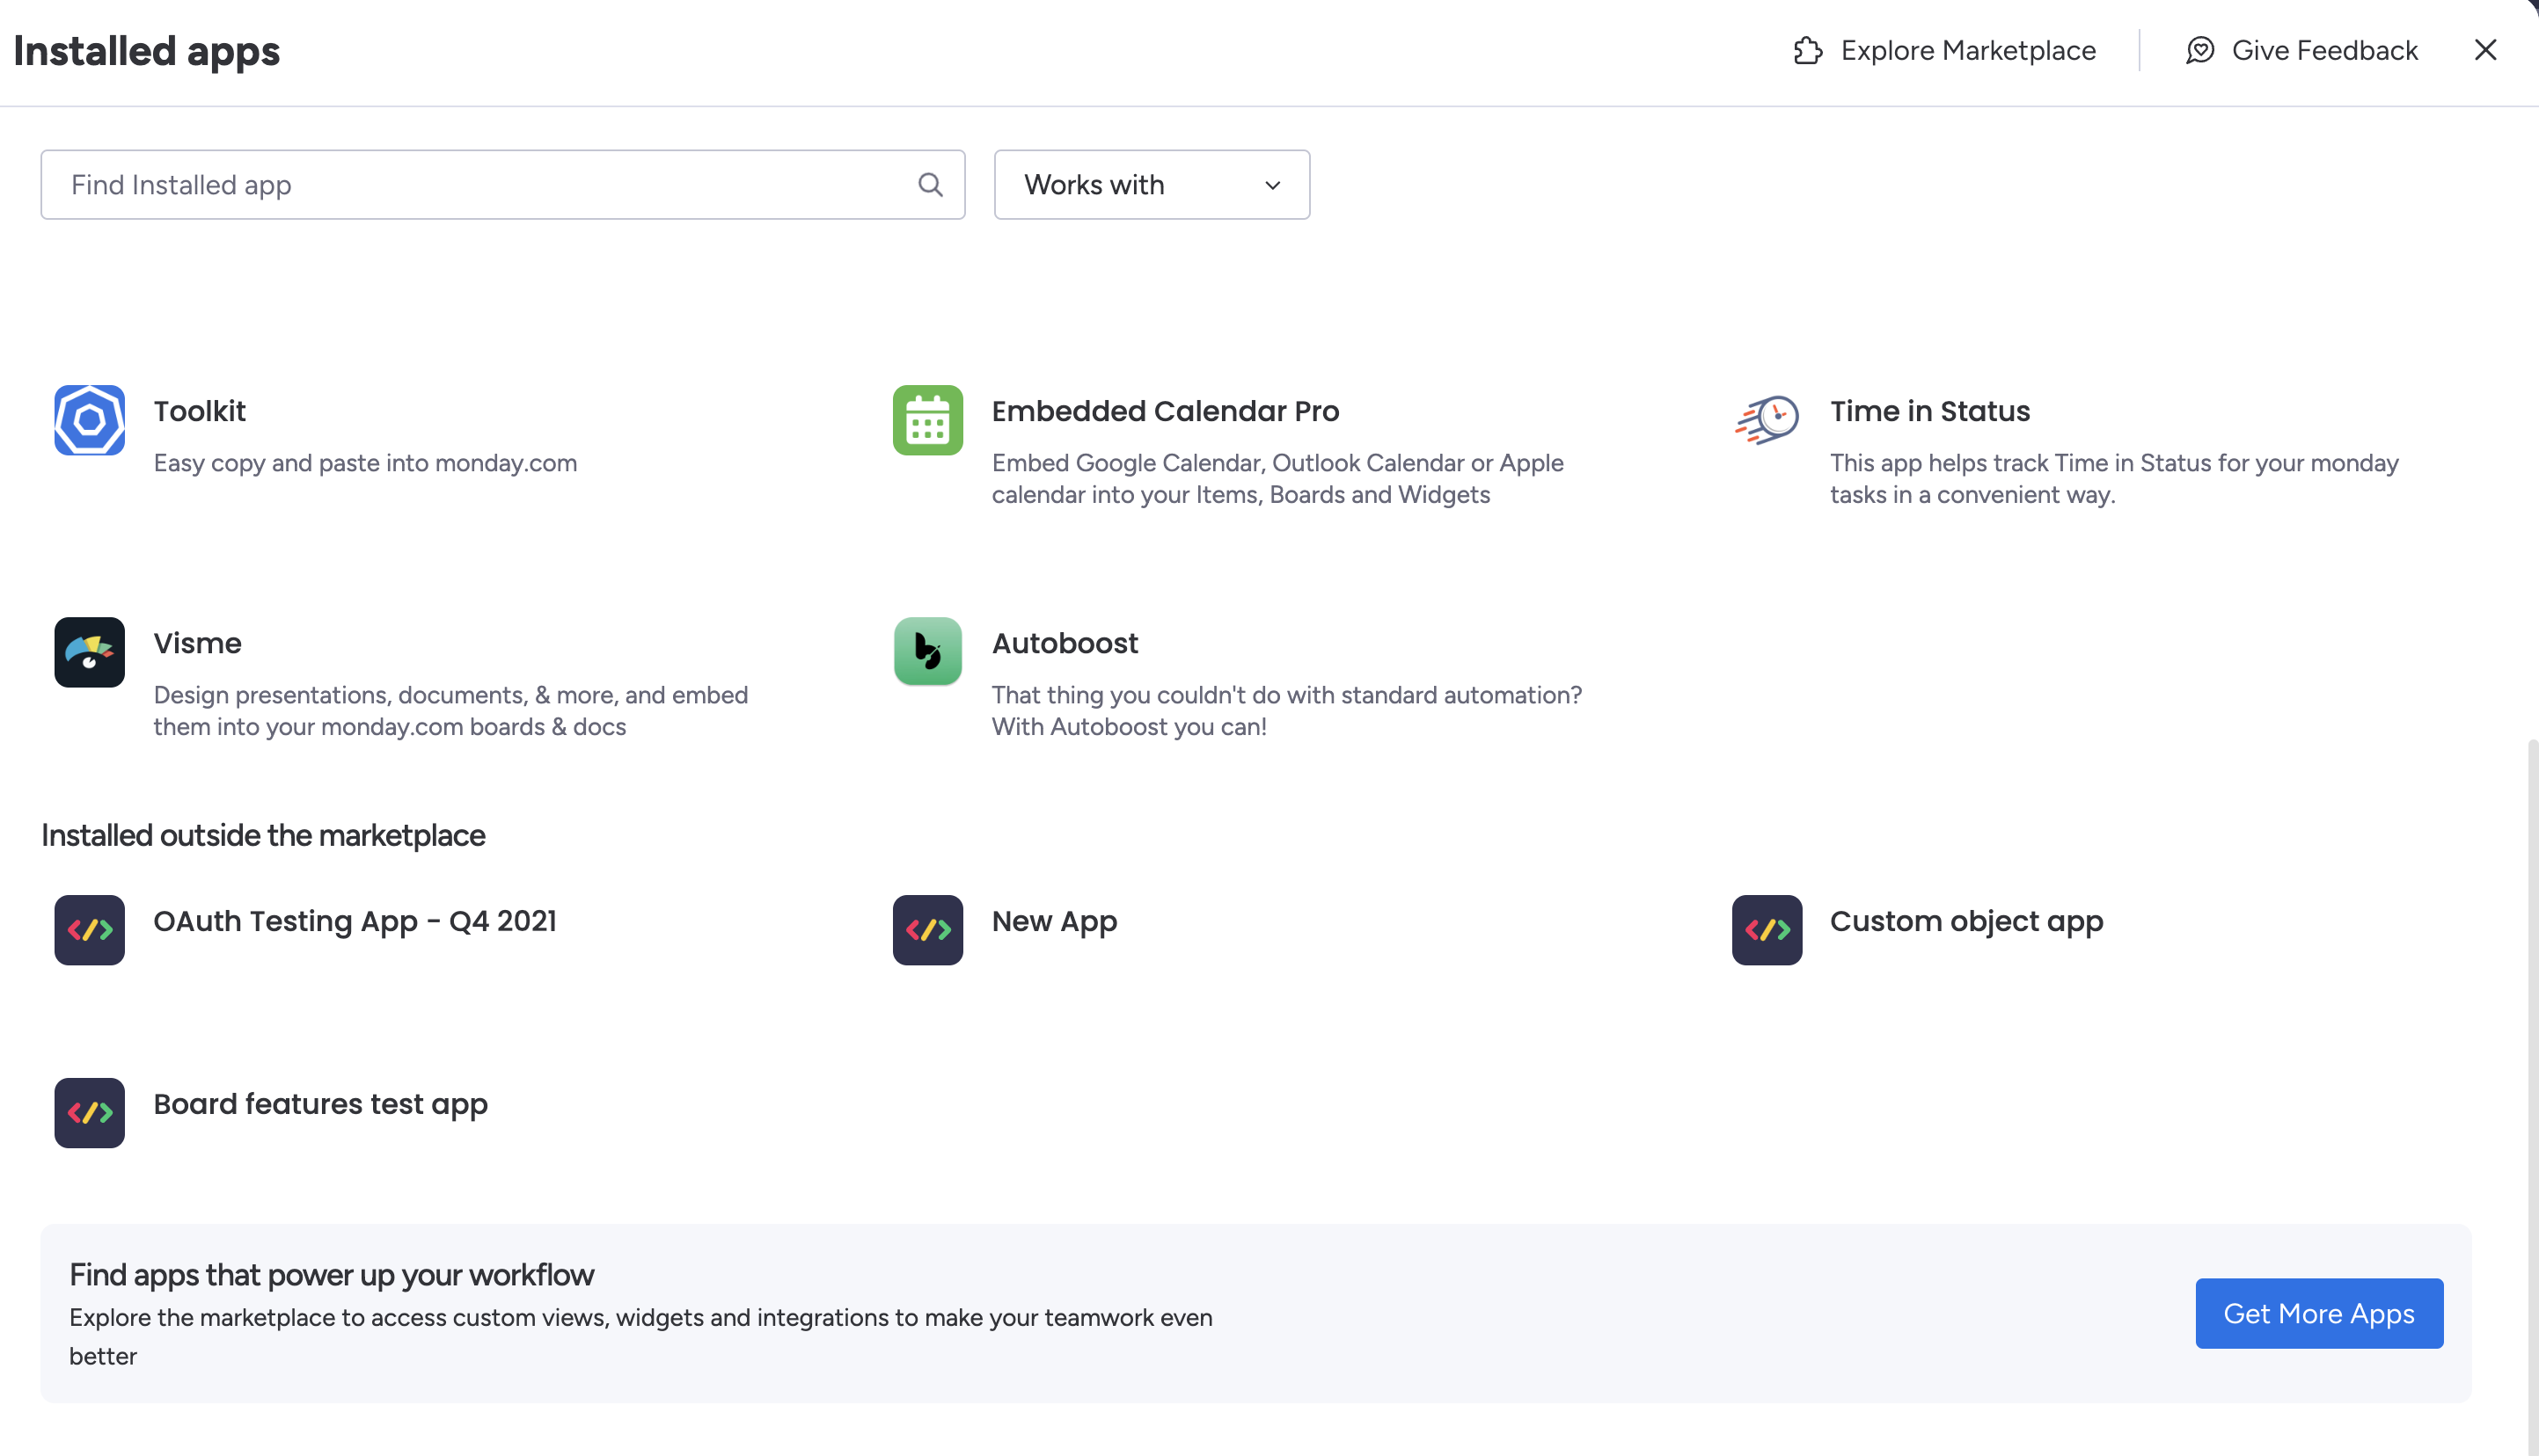Focus the Find Installed app field
Image resolution: width=2539 pixels, height=1456 pixels.
tap(480, 185)
